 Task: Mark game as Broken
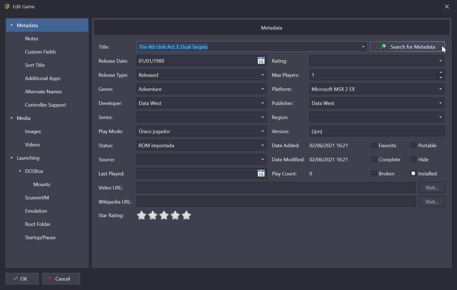(374, 173)
